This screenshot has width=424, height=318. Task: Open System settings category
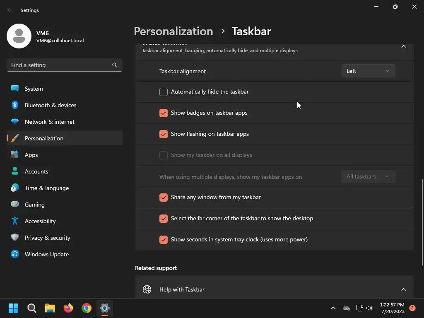(x=64, y=89)
